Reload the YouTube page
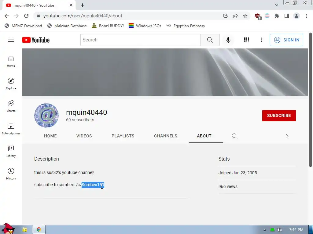The height and width of the screenshot is (234, 313). point(26,16)
